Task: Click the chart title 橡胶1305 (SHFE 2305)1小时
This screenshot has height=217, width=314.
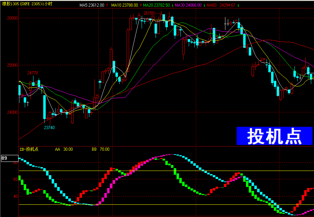Action: point(27,4)
